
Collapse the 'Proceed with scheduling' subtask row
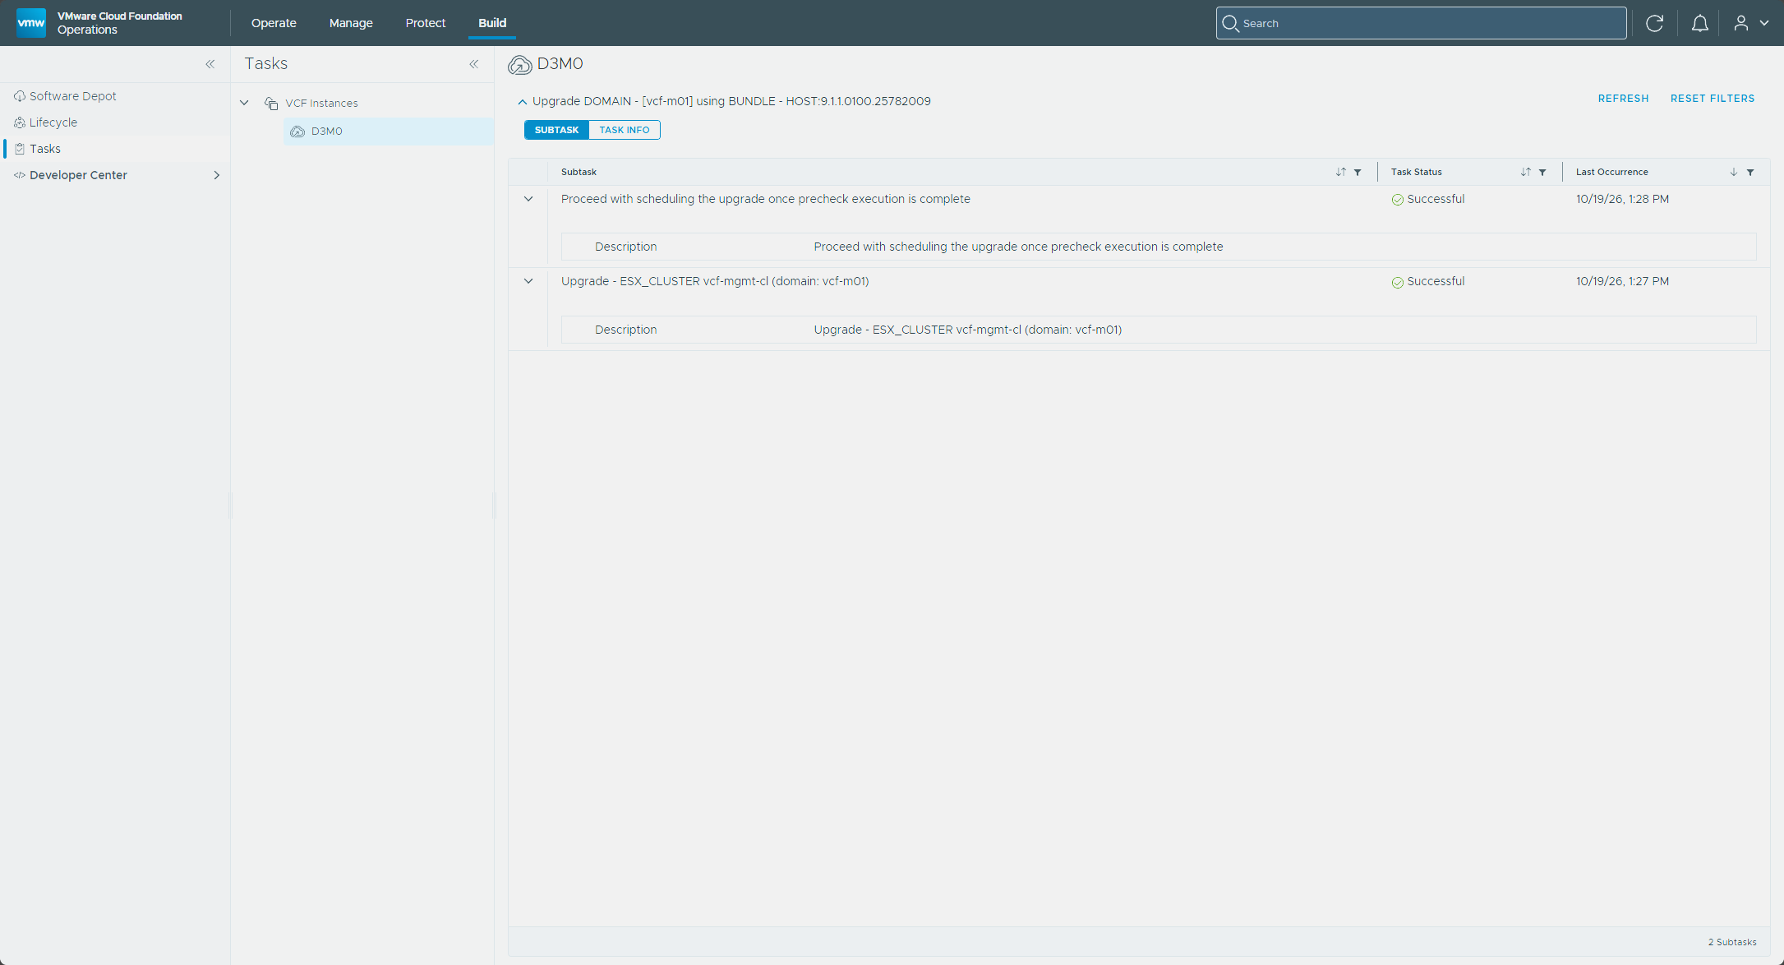528,199
